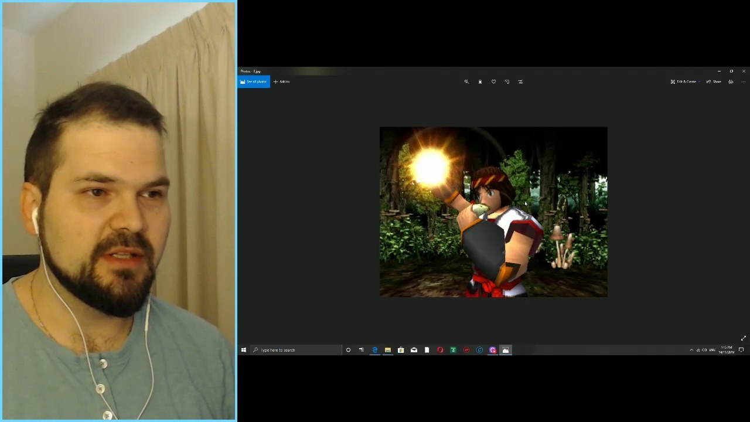
Task: Click the 'See all photos' button
Action: [x=254, y=82]
